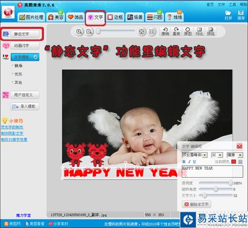Open the 魔力学堂 link
Screen dimensions: 248x228
point(24,215)
